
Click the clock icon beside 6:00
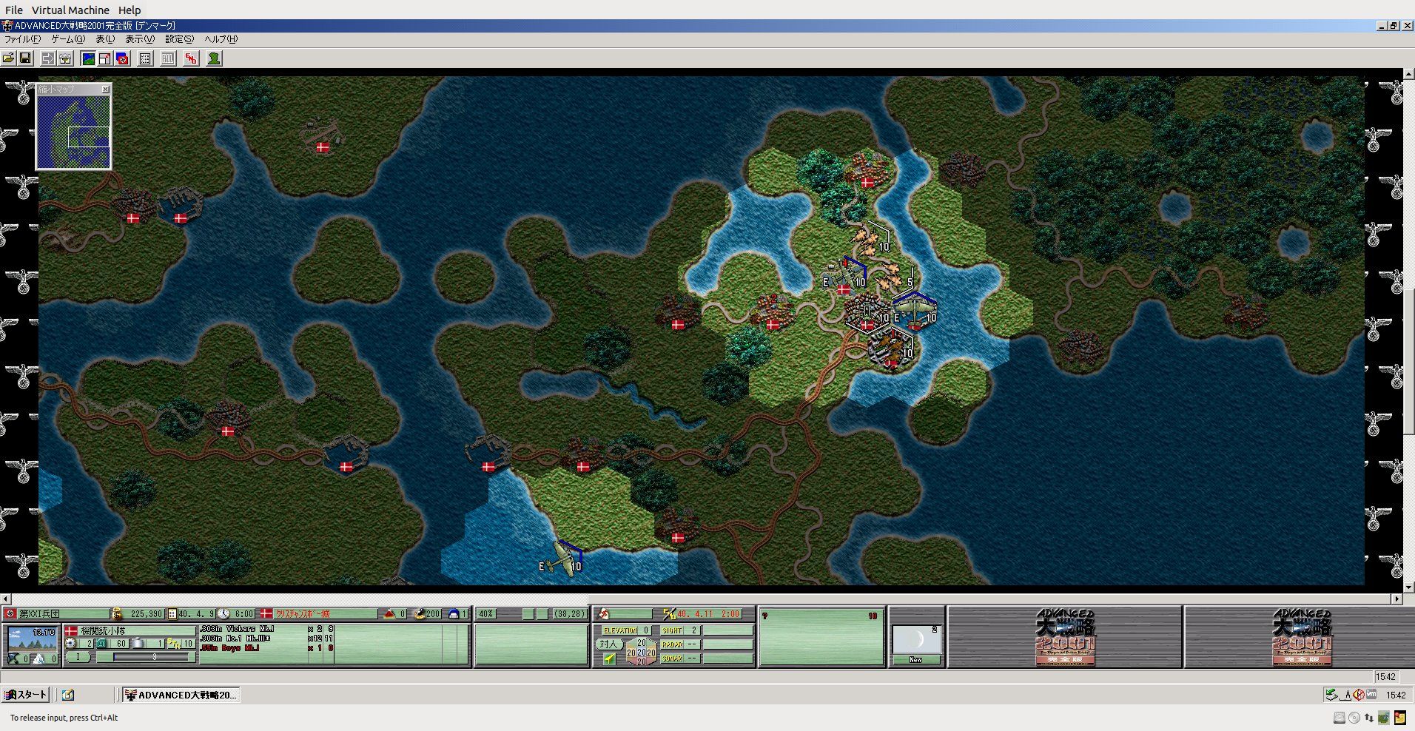coord(223,614)
